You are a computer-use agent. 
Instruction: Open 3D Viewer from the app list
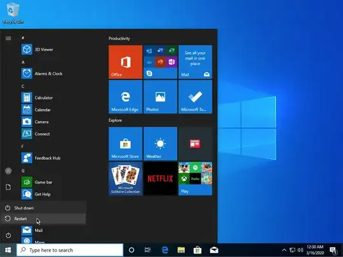click(53, 49)
